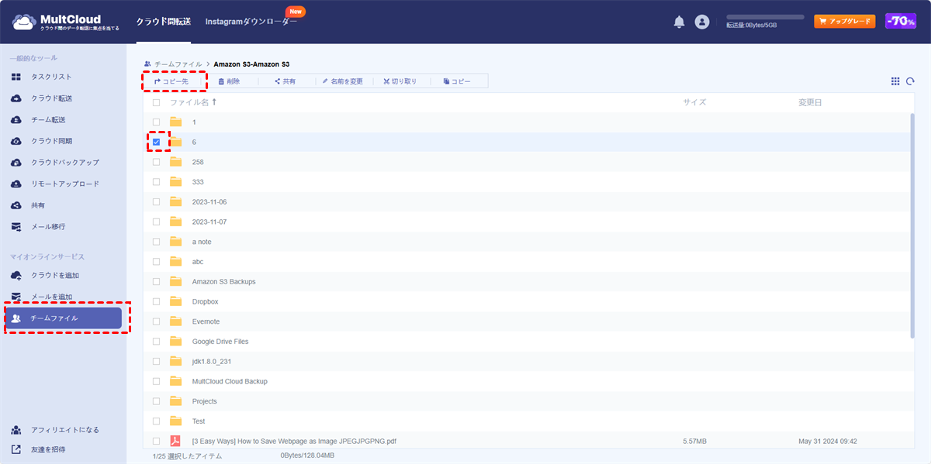Click the jdk1.8.0_231 folder name

click(x=212, y=362)
